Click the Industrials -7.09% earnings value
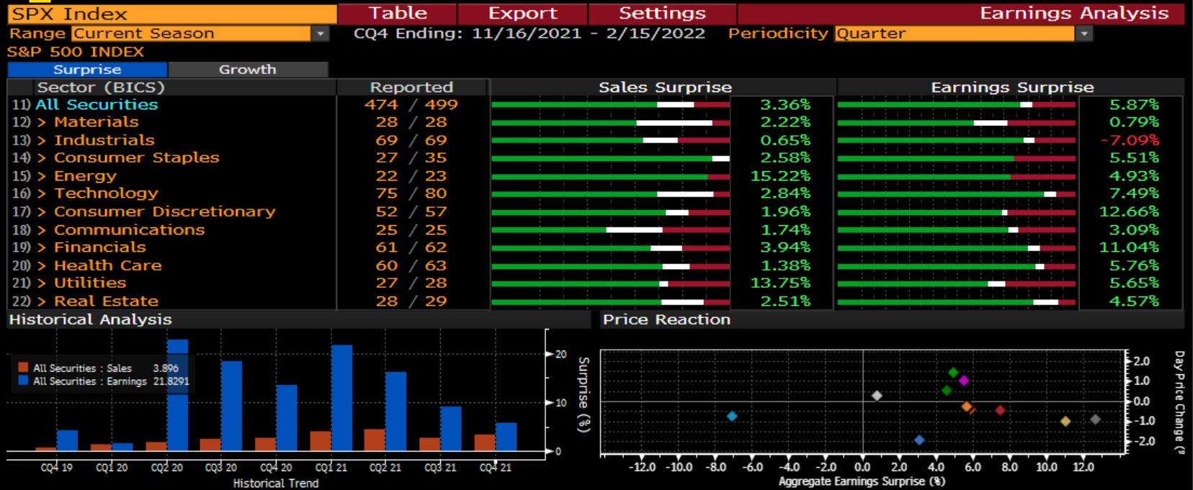1193x490 pixels. [1130, 140]
